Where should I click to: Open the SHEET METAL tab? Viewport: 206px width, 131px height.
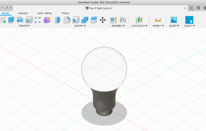coord(45,13)
